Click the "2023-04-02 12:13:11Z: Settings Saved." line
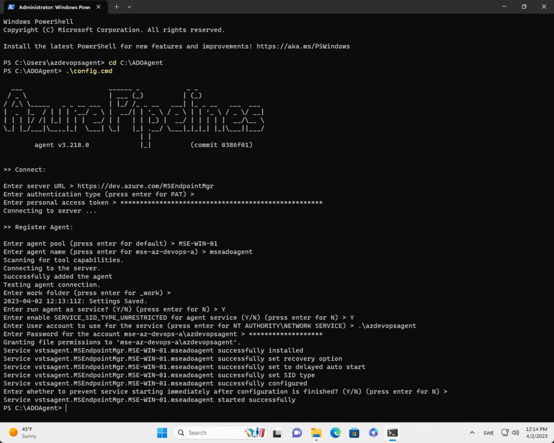The height and width of the screenshot is (443, 554). 75,301
